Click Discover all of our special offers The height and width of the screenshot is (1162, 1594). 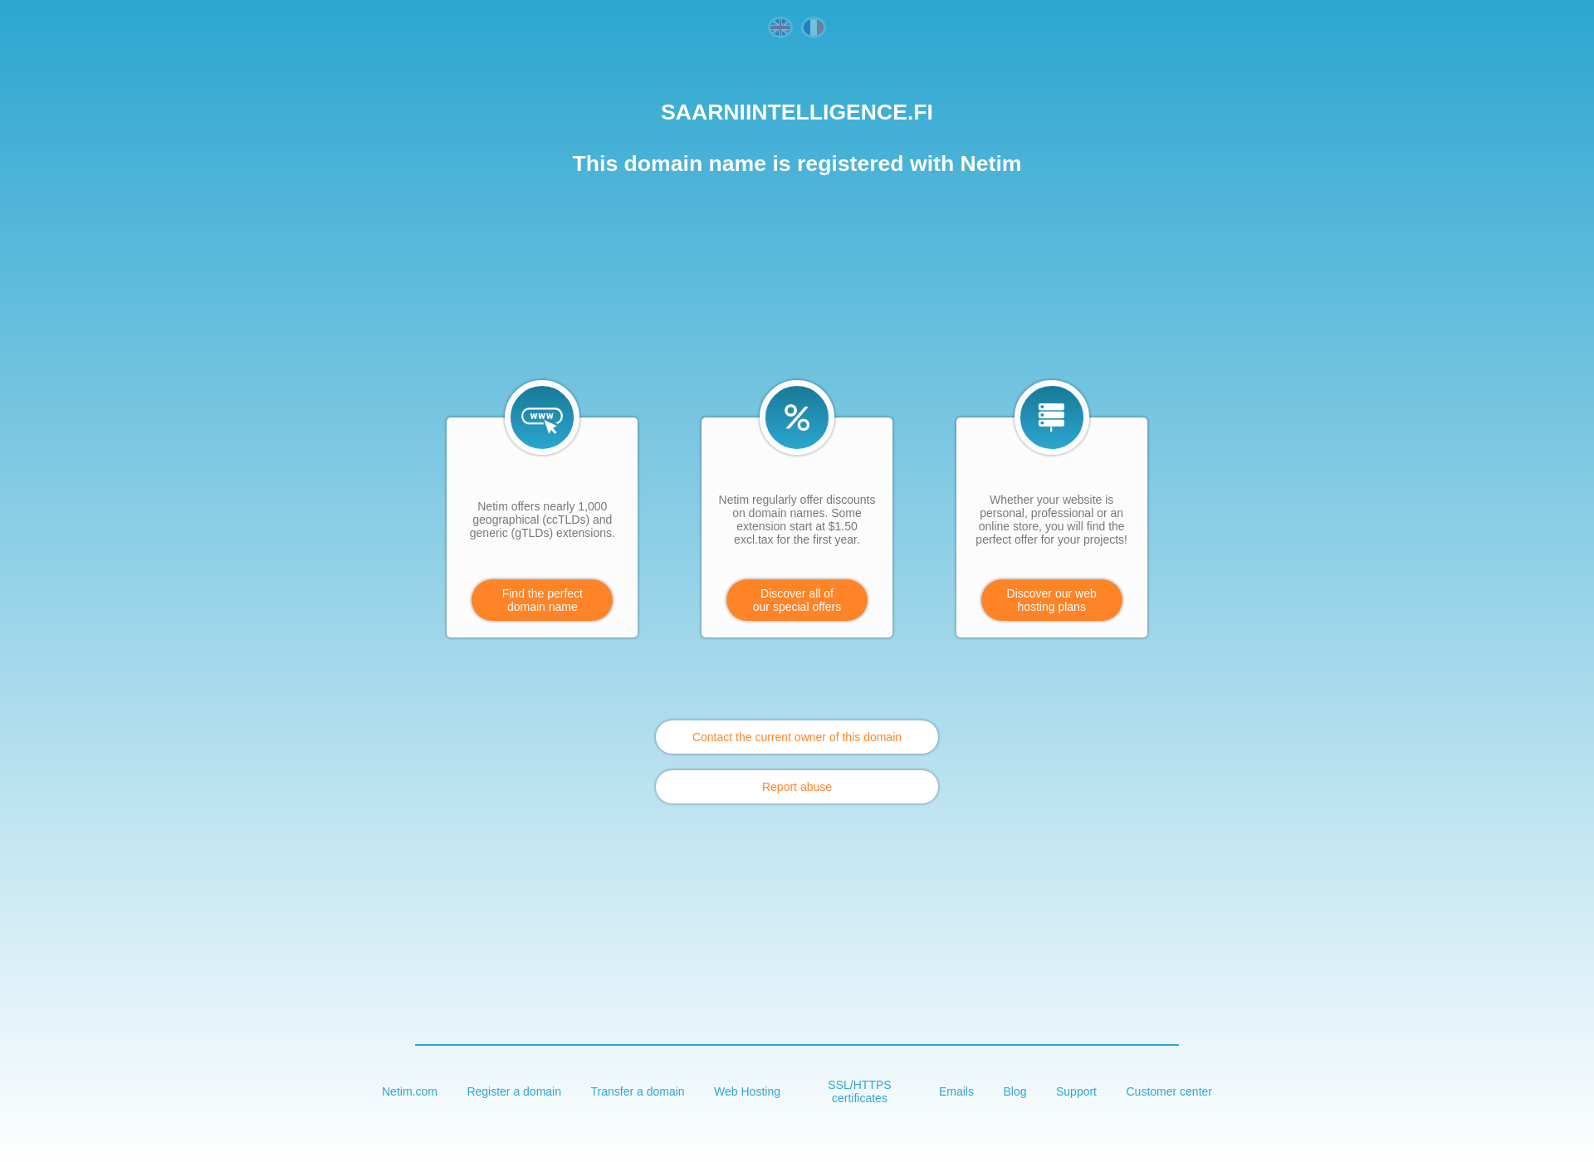click(x=796, y=600)
